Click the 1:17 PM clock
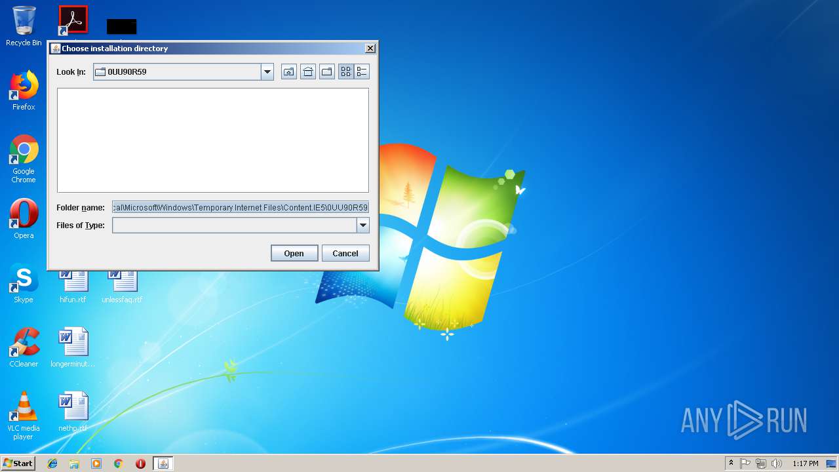This screenshot has width=839, height=472. coord(805,463)
